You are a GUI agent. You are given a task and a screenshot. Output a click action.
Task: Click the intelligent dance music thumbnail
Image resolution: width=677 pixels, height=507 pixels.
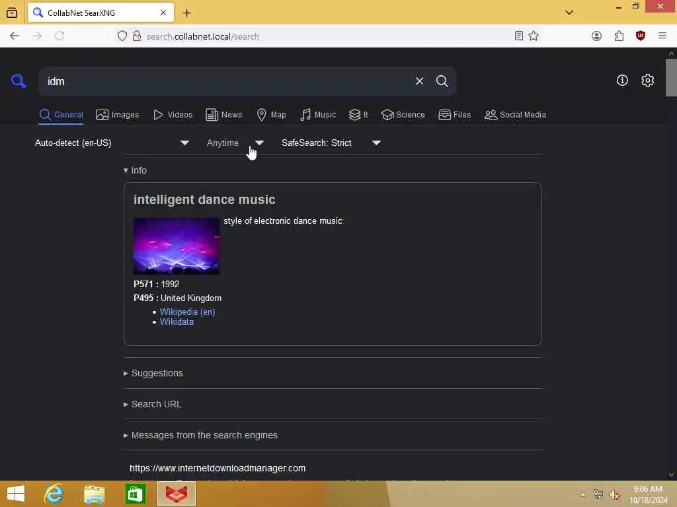pyautogui.click(x=177, y=246)
